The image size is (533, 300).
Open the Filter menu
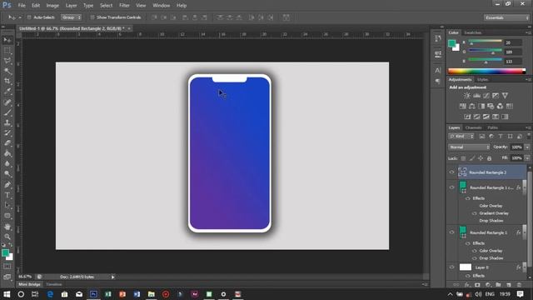coord(124,6)
